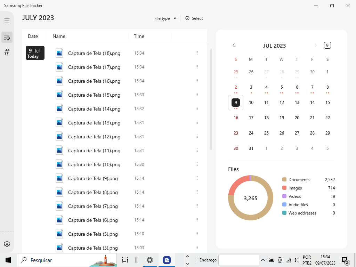Click the Documents legend color swatch
This screenshot has width=356, height=267.
click(284, 180)
